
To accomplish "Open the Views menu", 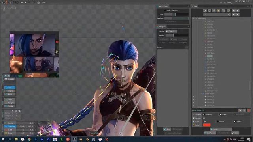I will pos(228,2).
